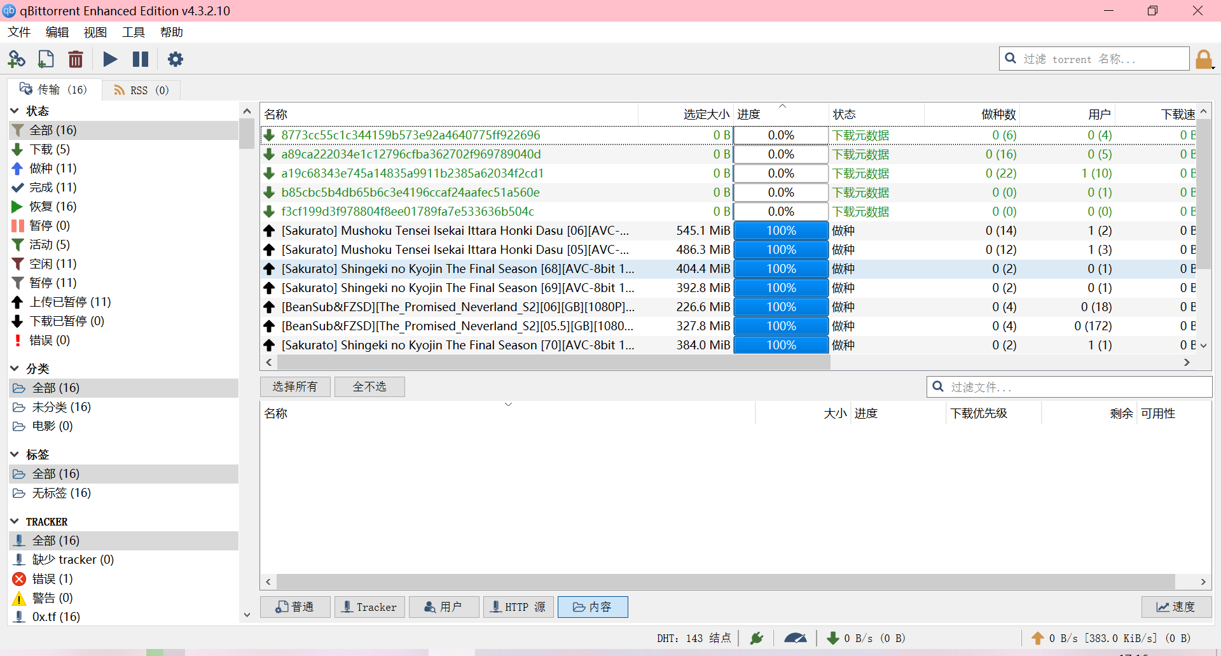Screen dimensions: 1221x656
Task: Select the resumed 恢复 (16) filter
Action: click(124, 207)
